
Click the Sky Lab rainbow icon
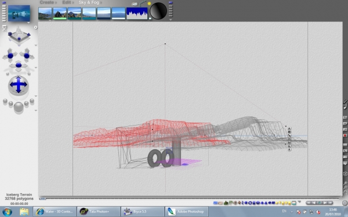(x=143, y=3)
